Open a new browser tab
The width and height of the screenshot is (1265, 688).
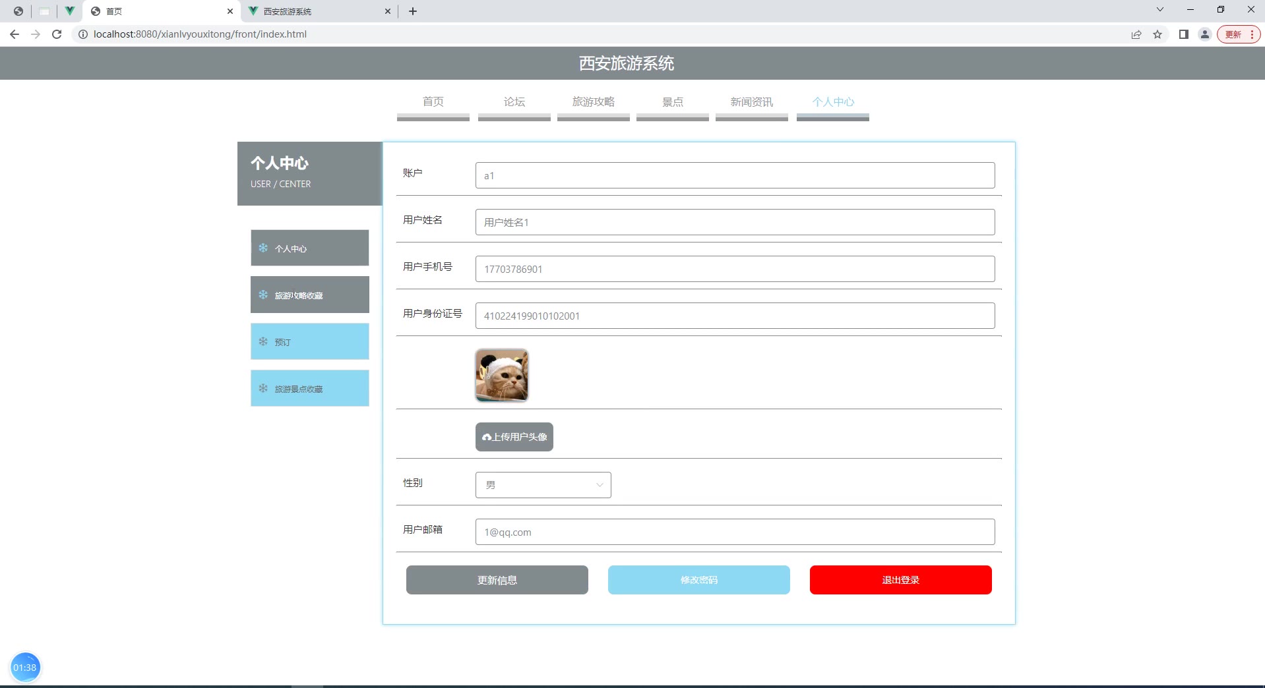[413, 11]
